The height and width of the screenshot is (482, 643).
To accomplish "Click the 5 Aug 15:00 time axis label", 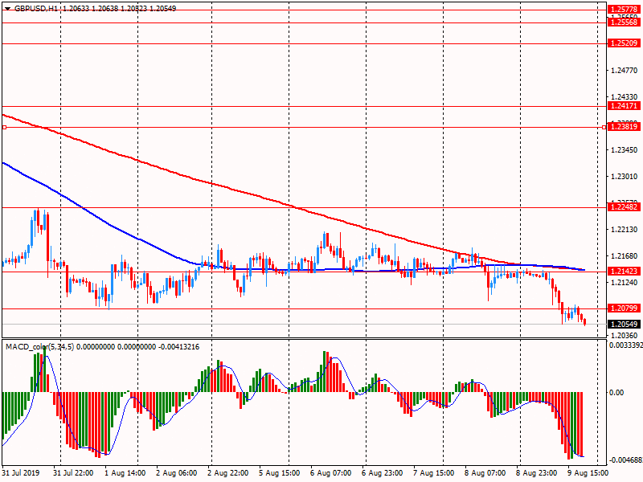I will tap(279, 473).
